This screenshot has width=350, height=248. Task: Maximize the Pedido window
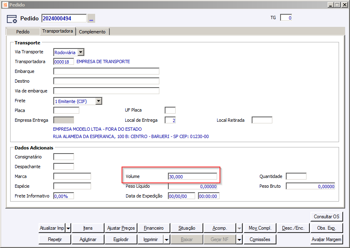[x=337, y=5]
